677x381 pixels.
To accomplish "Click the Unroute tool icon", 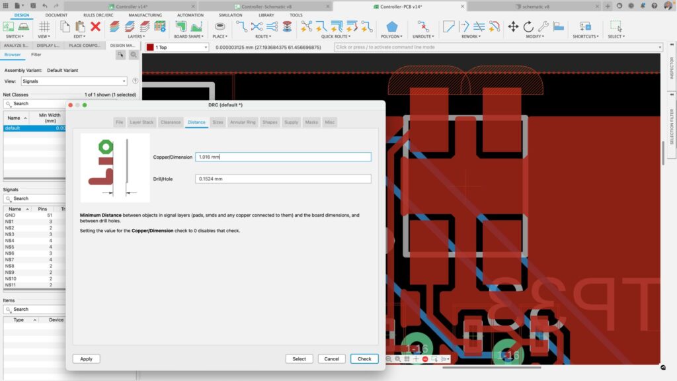I will [423, 26].
